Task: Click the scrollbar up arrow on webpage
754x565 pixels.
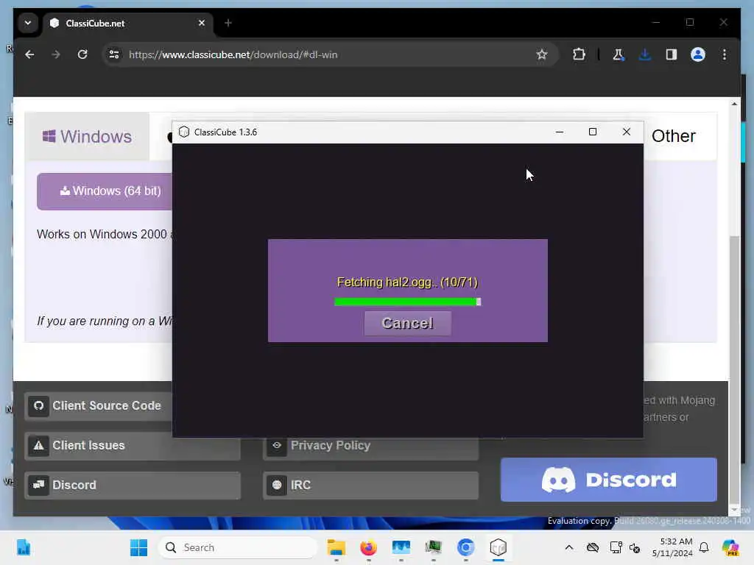Action: pyautogui.click(x=734, y=104)
